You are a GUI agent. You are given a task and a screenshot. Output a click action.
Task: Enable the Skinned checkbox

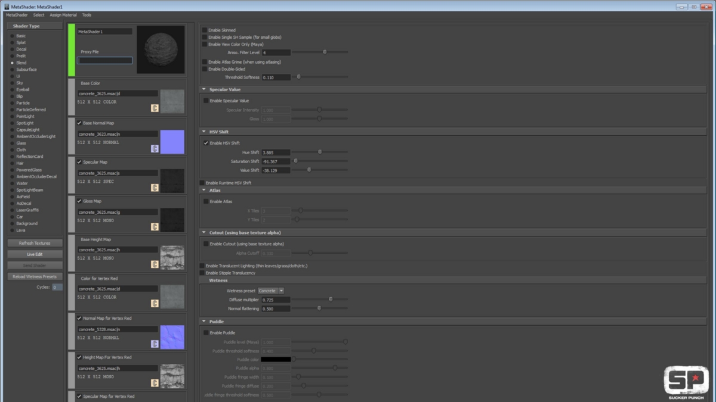click(205, 30)
